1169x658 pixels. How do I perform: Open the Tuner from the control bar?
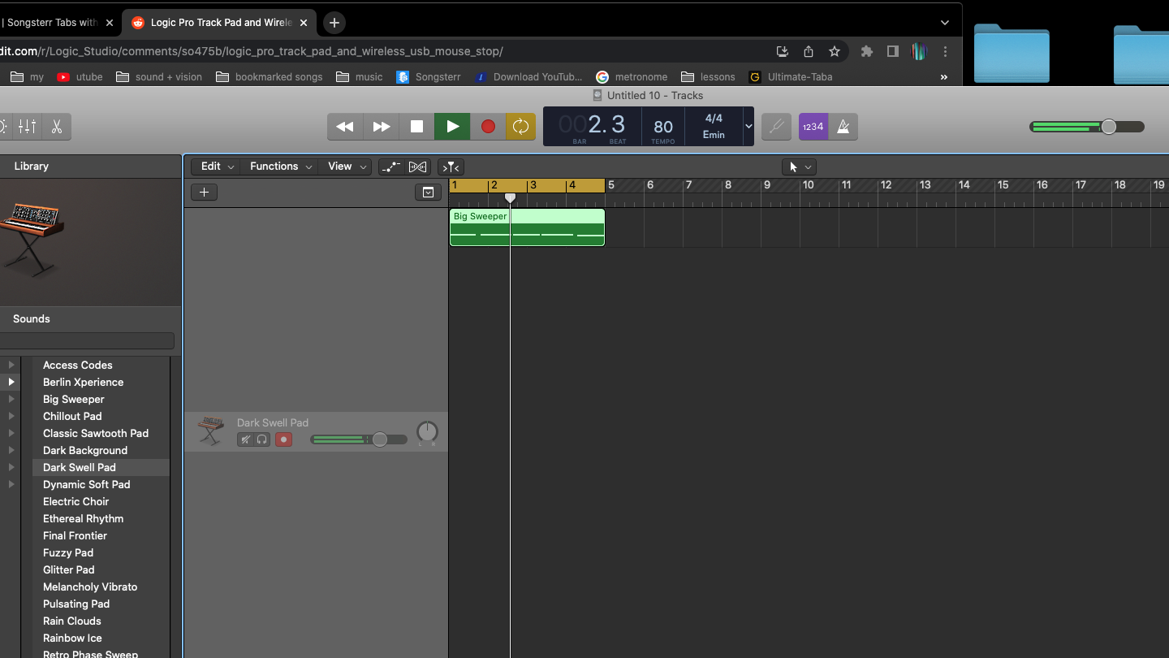(x=776, y=127)
